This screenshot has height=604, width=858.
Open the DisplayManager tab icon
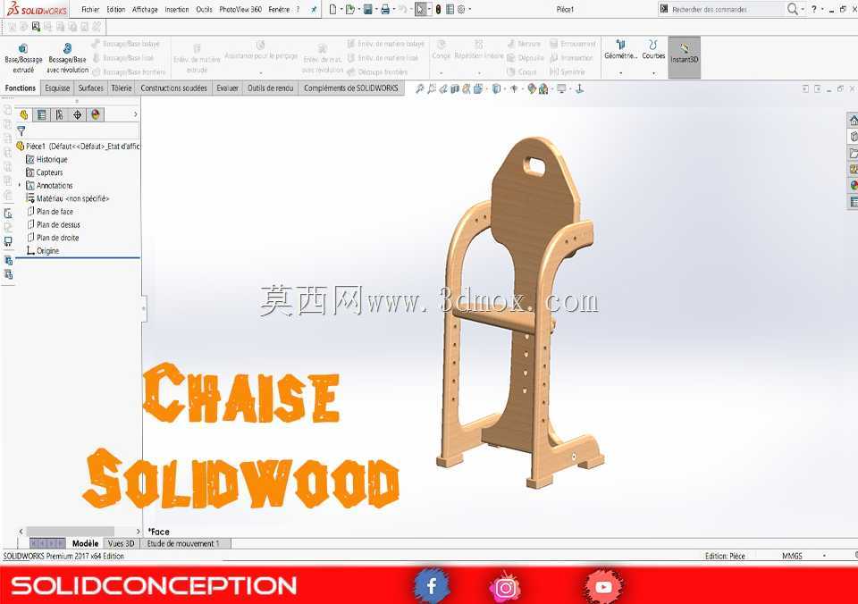point(96,114)
